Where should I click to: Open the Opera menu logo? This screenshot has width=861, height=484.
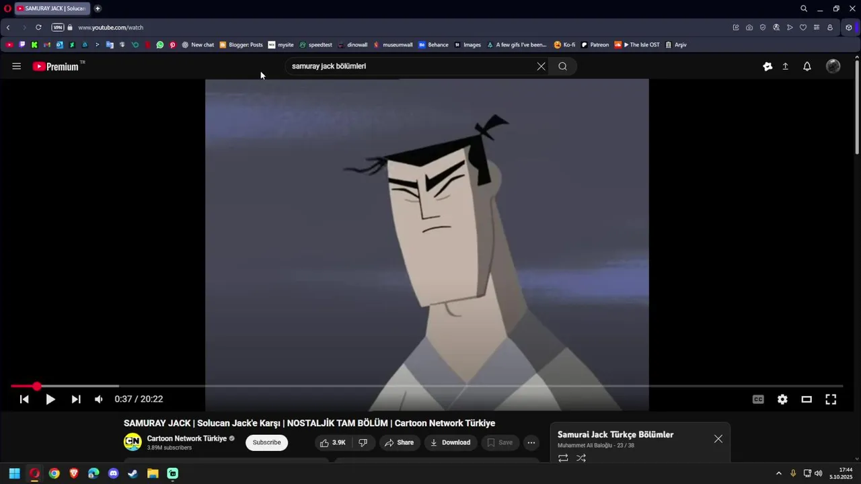click(x=7, y=9)
